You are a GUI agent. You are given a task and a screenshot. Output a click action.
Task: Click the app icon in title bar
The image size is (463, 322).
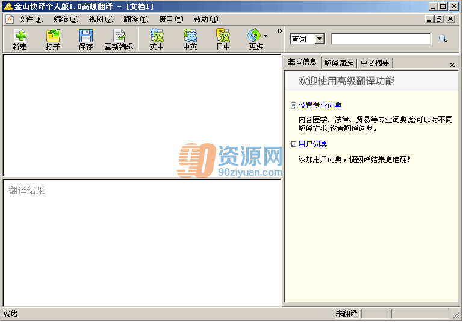[x=8, y=7]
